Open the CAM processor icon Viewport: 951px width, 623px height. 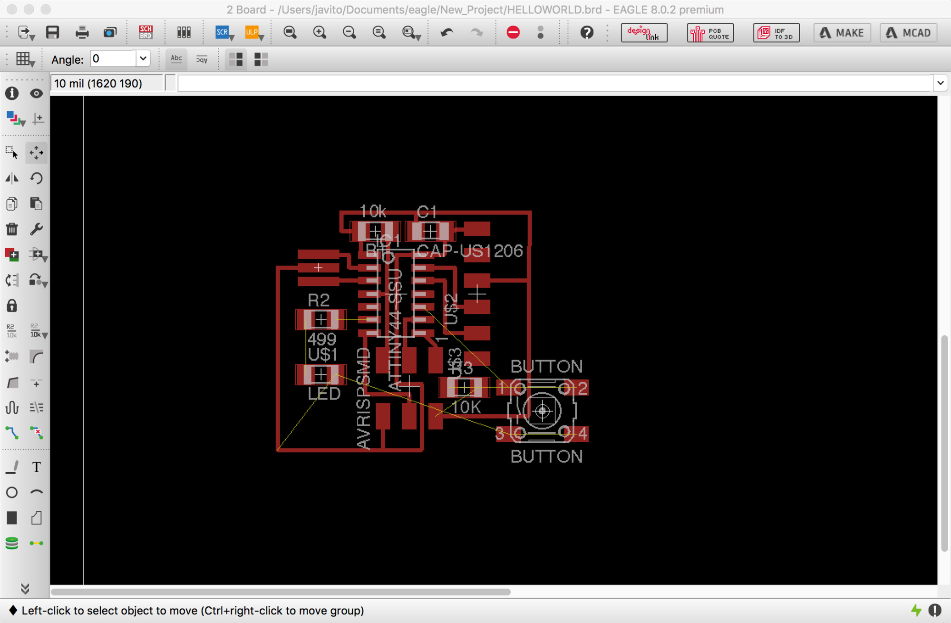tap(110, 32)
